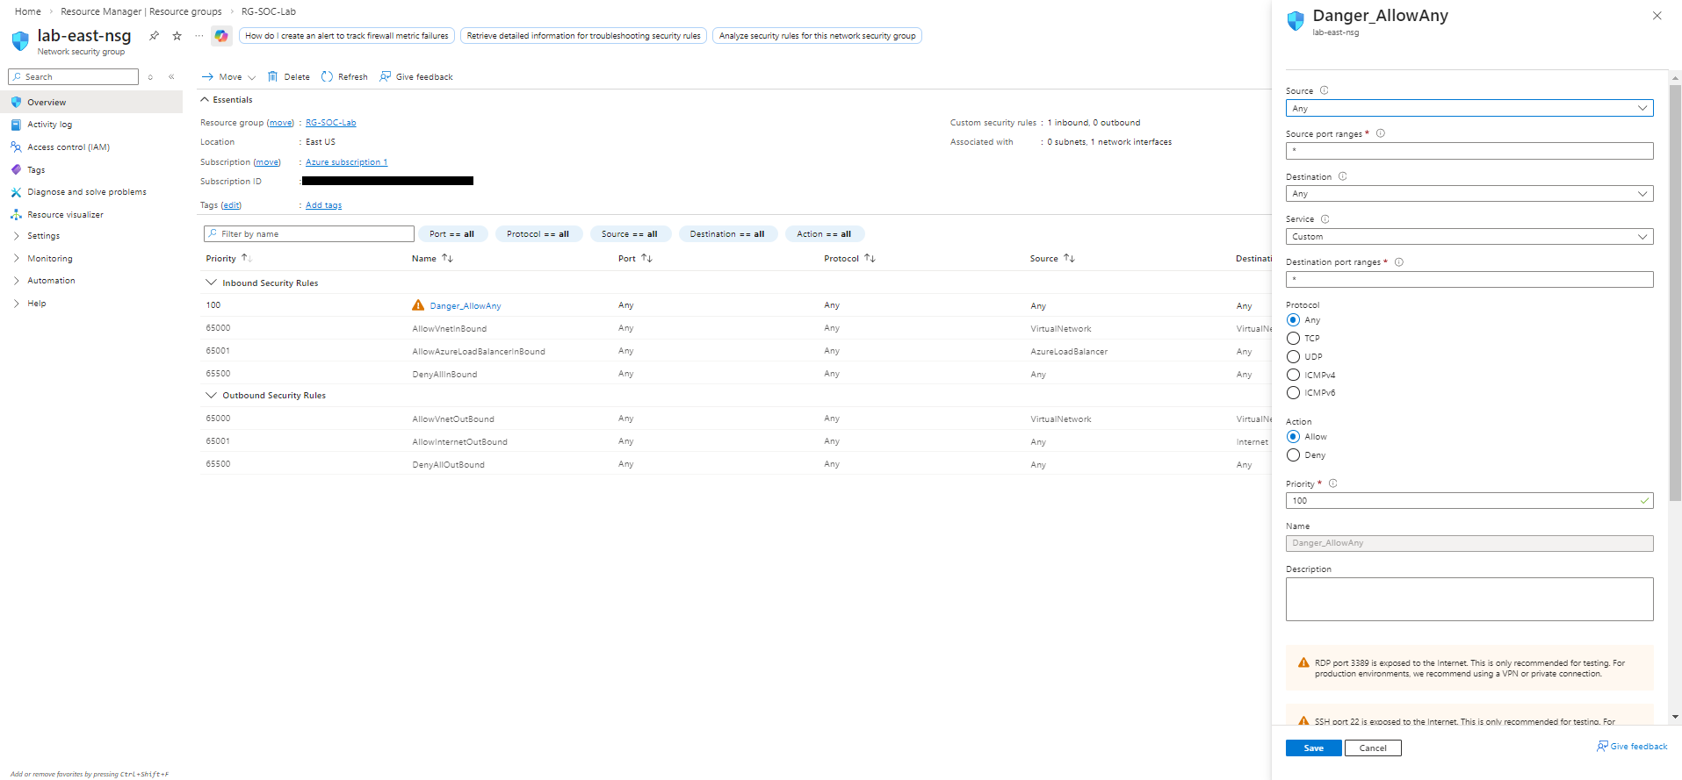1682x780 pixels.
Task: Click the Give feedback toolbar icon
Action: [385, 76]
